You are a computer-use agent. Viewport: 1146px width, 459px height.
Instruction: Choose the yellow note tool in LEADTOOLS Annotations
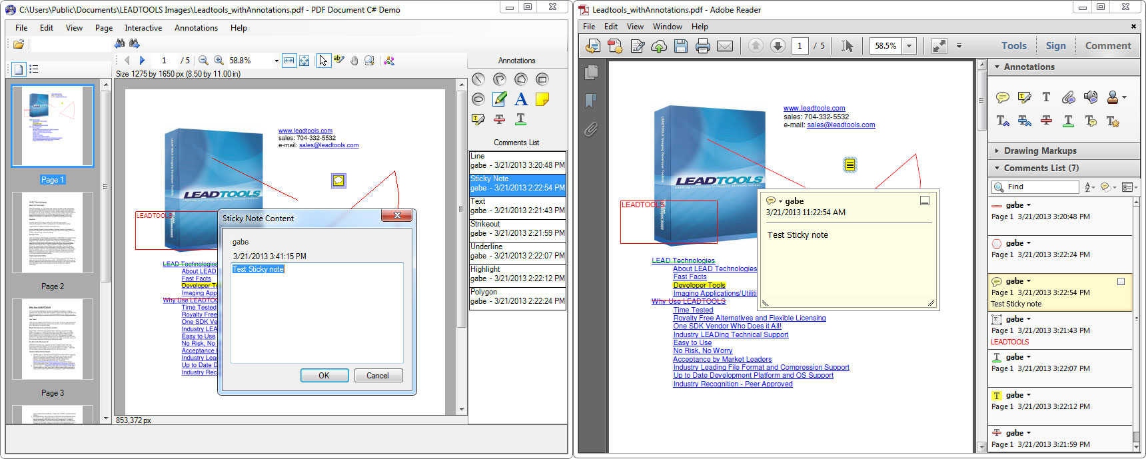pyautogui.click(x=542, y=99)
